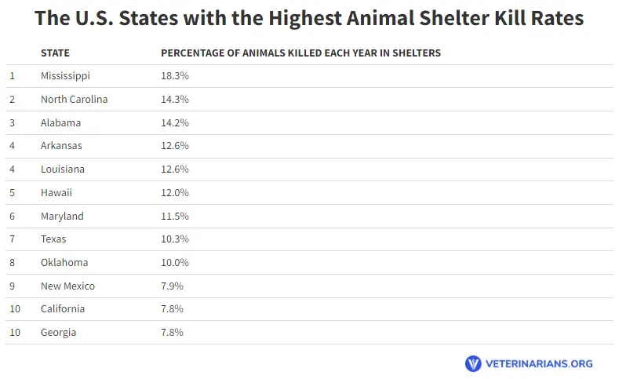Select the Texas state entry
Image resolution: width=619 pixels, height=379 pixels.
tap(53, 239)
